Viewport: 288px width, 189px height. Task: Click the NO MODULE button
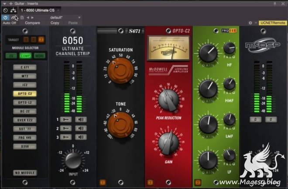25,173
